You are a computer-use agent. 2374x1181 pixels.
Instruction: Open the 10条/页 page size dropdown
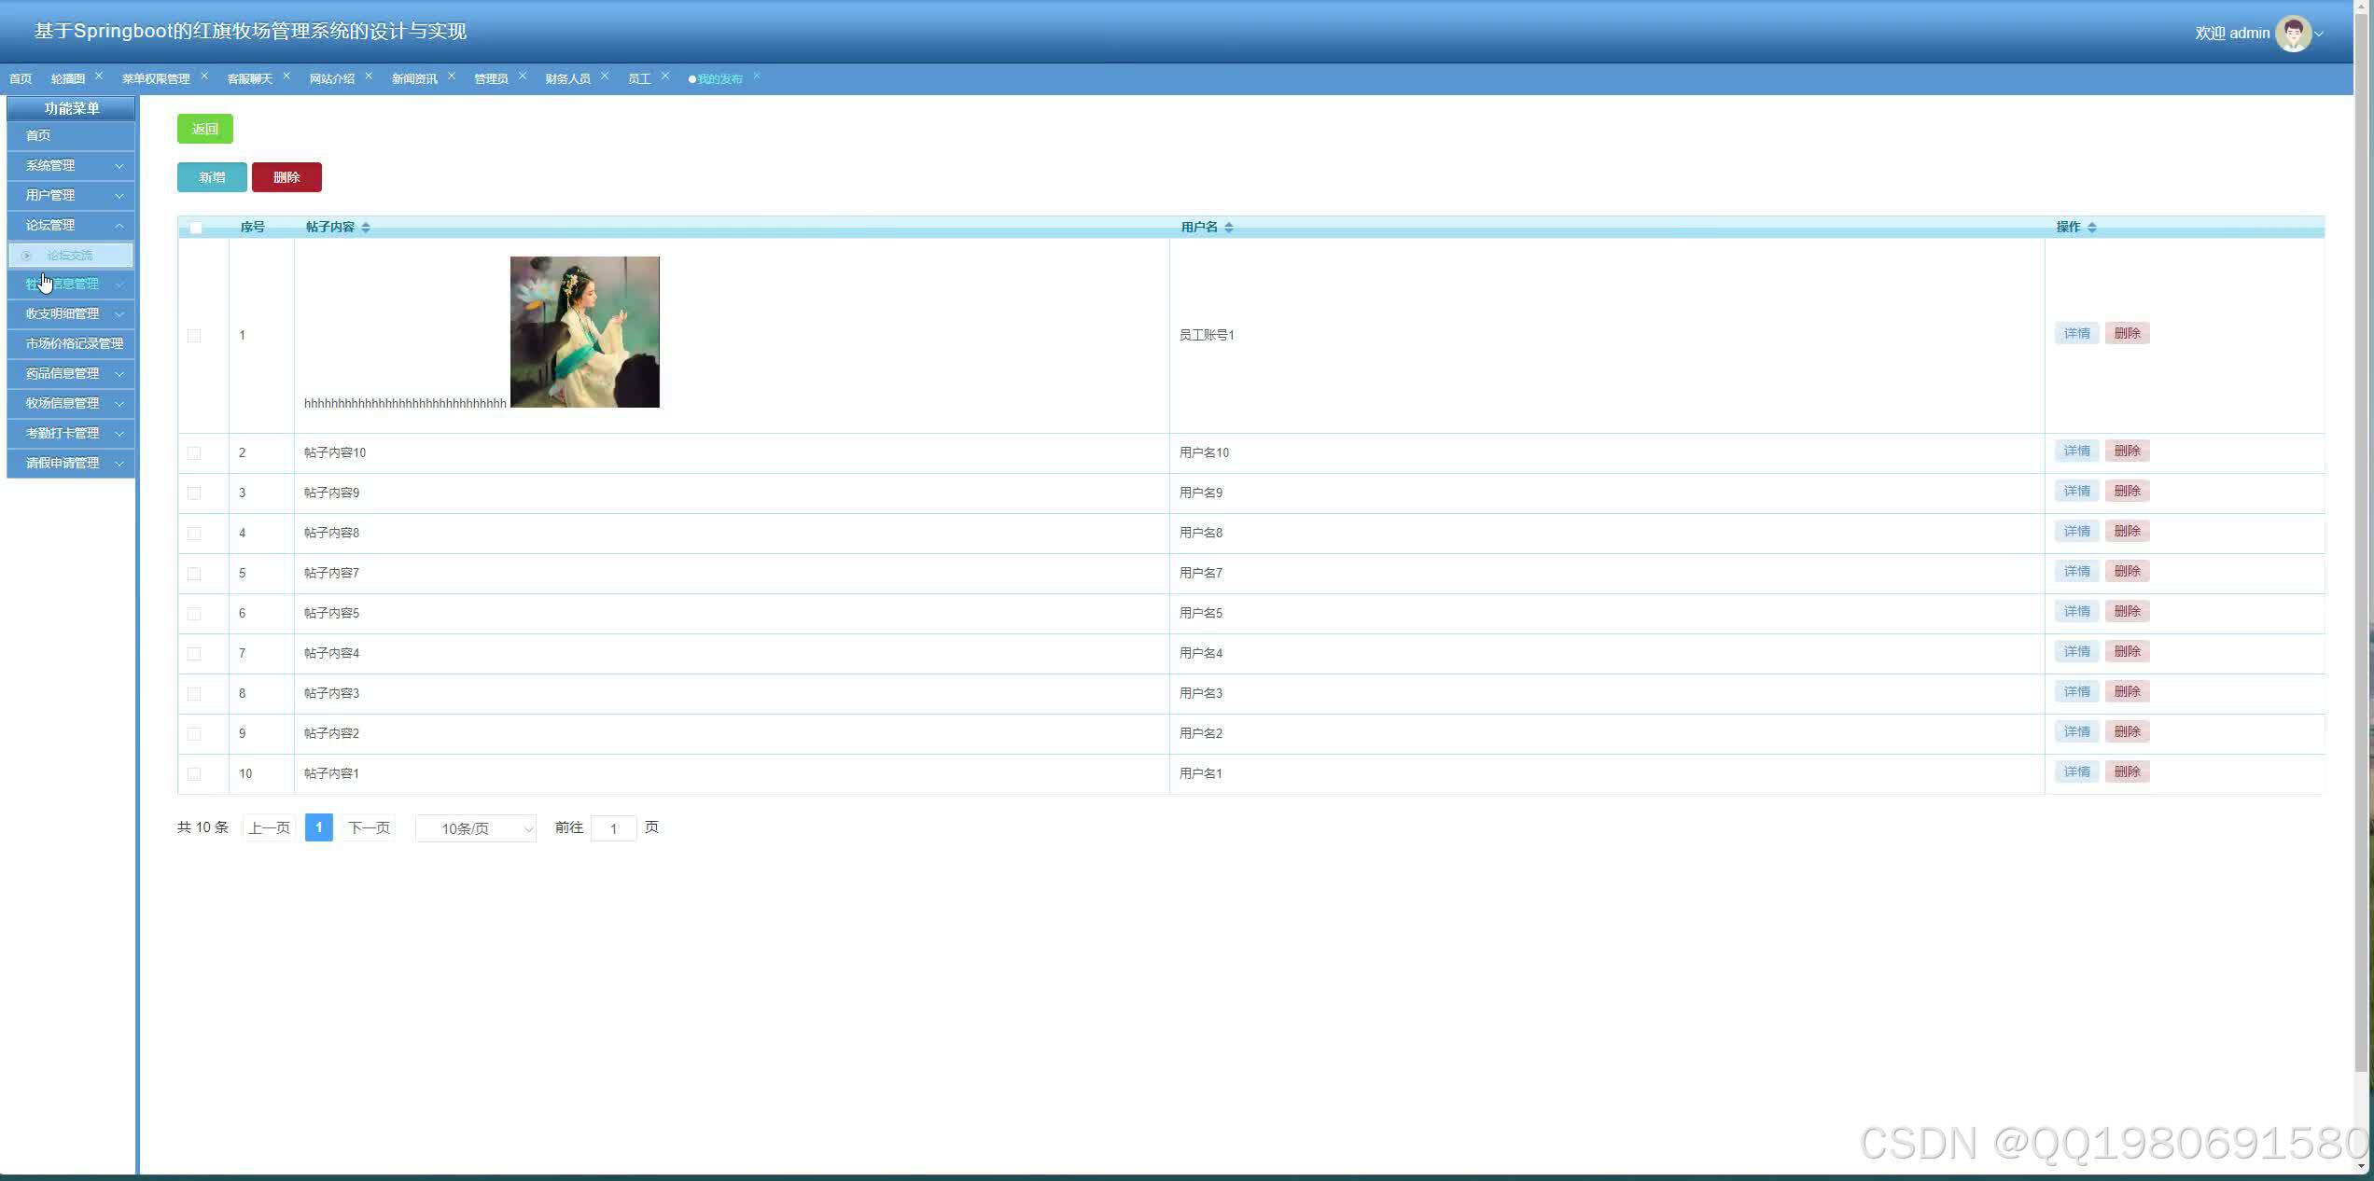pyautogui.click(x=476, y=828)
